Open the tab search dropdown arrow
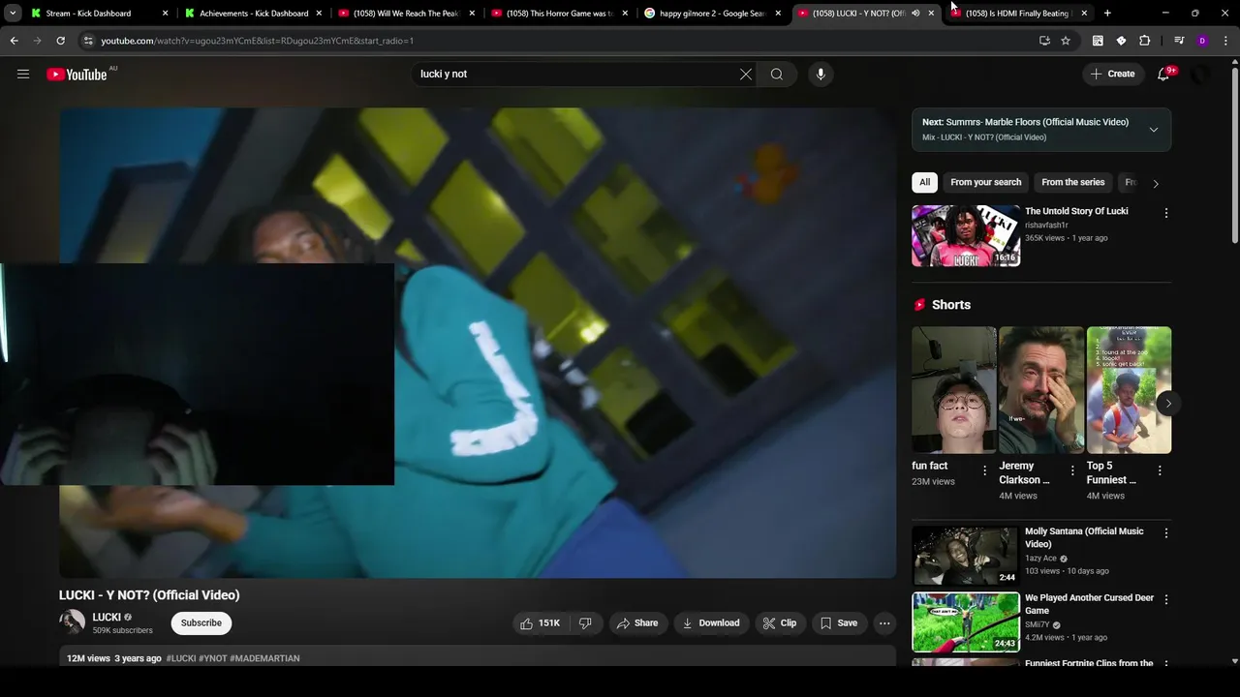Viewport: 1240px width, 697px height. point(13,14)
